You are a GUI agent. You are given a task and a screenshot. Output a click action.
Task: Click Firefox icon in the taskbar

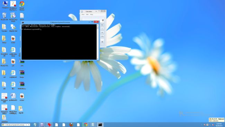coord(71,125)
